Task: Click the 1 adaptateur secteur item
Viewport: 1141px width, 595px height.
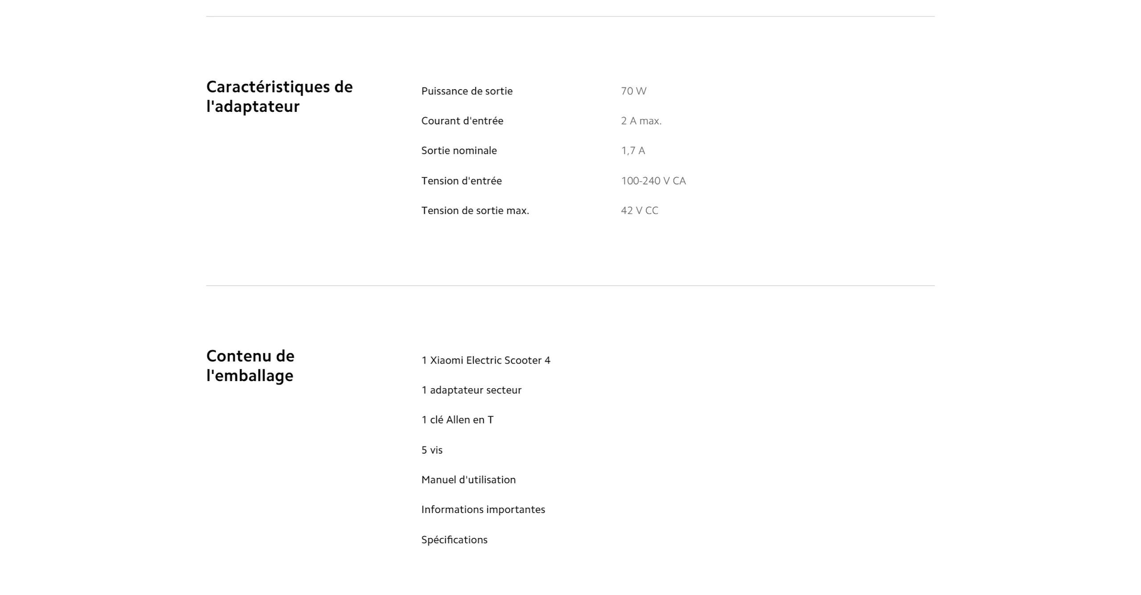Action: 471,390
